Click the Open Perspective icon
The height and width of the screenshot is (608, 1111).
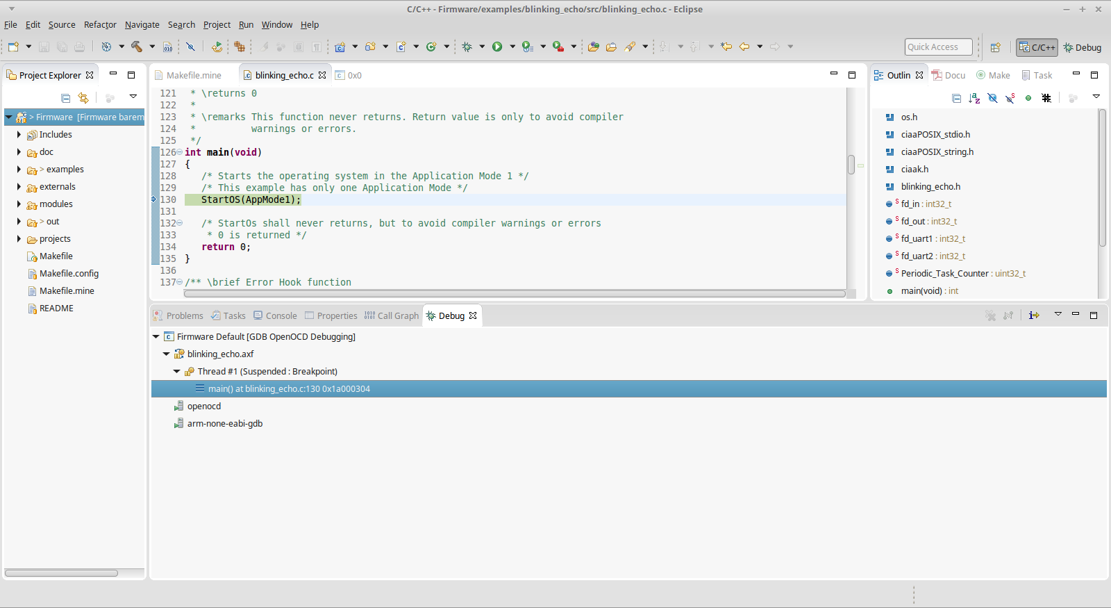point(996,47)
